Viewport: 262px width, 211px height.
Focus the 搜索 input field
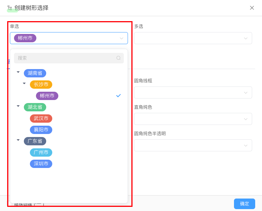[x=64, y=58]
